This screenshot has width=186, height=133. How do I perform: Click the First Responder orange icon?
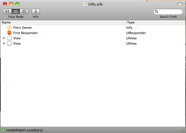pos(9,33)
